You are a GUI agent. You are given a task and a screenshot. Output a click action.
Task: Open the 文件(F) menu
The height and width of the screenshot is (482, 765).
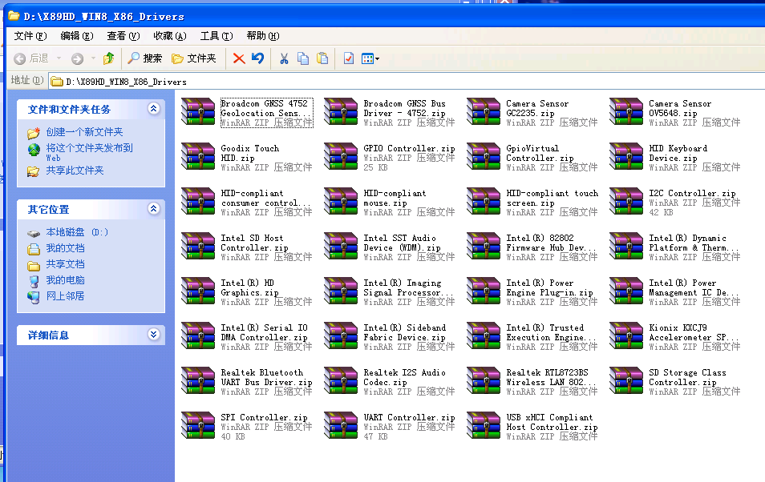point(30,36)
